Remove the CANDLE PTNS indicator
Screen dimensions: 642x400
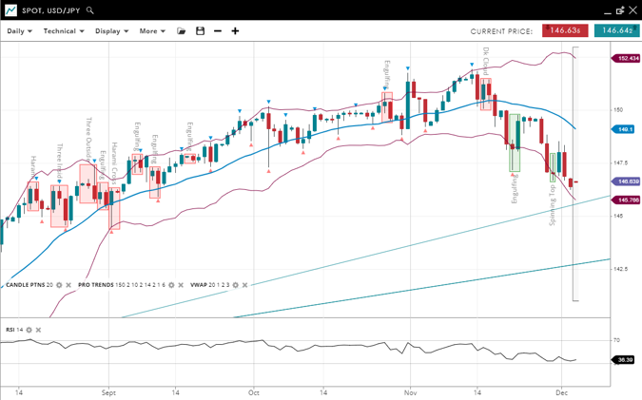[69, 285]
